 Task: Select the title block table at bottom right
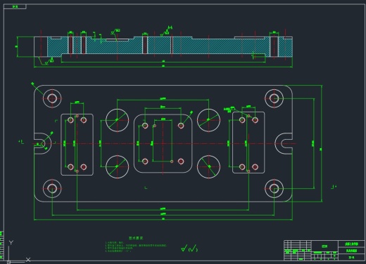point(324,251)
